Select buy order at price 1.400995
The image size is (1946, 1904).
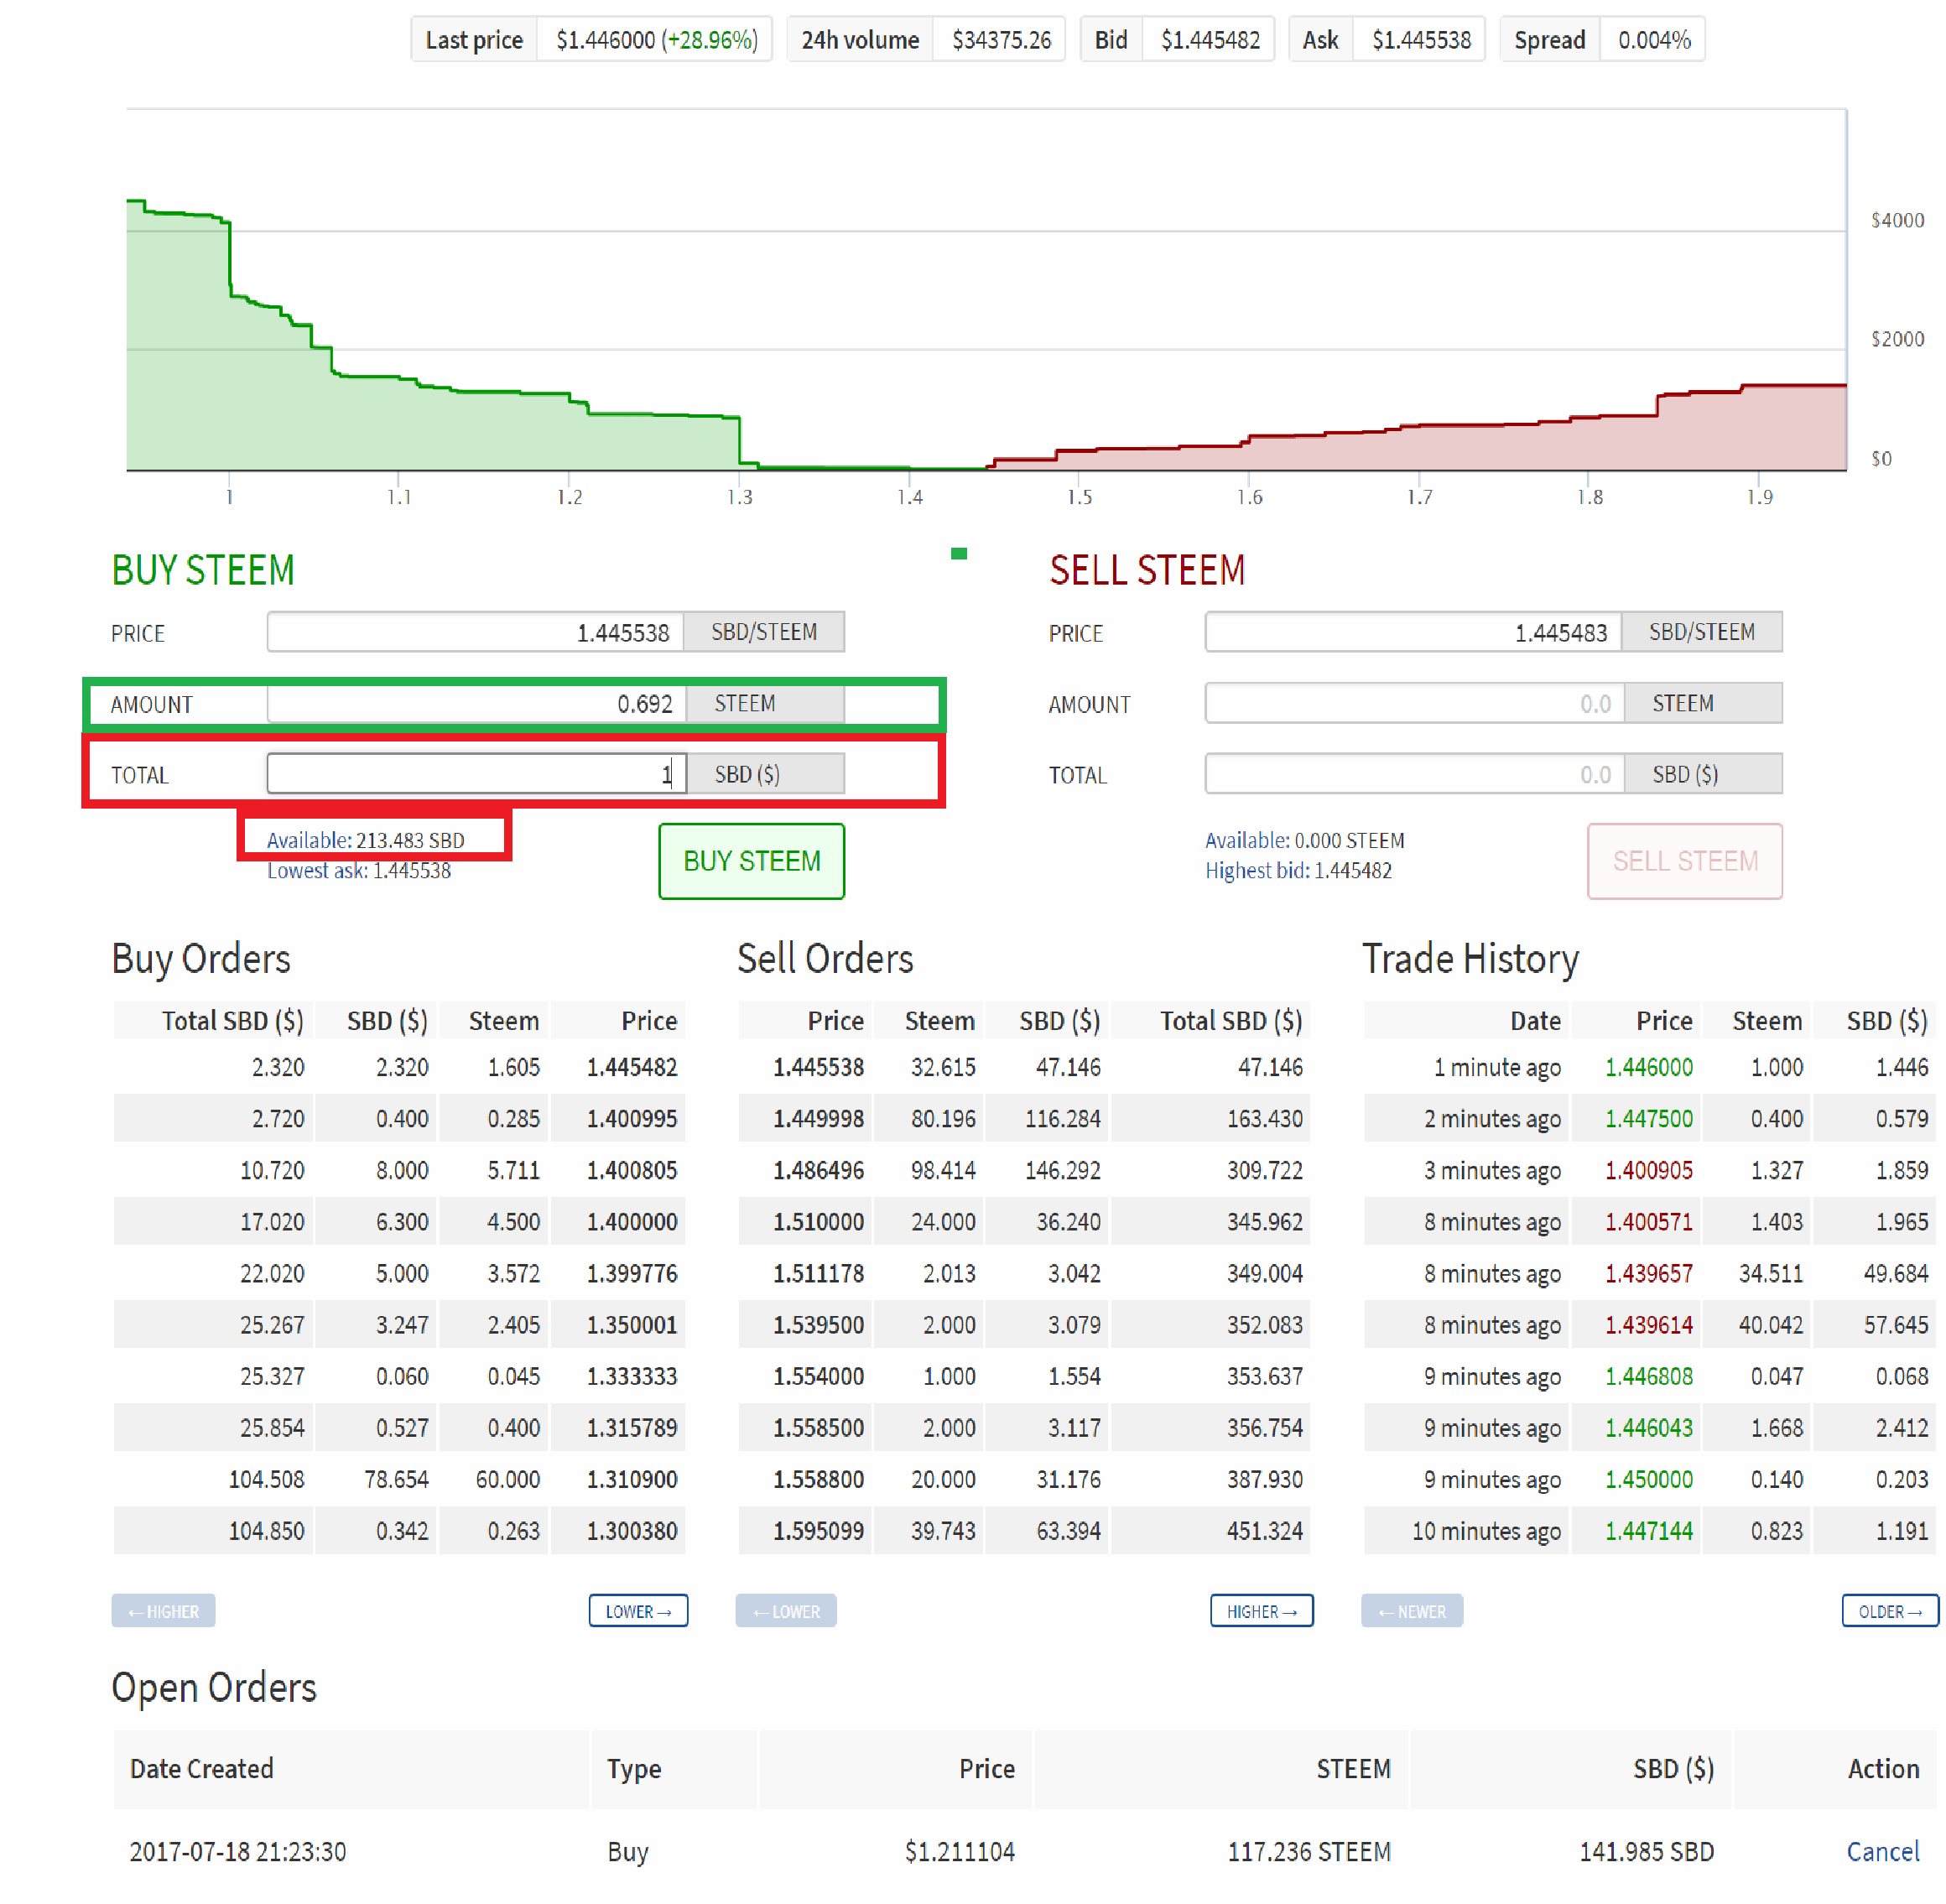tap(399, 1118)
